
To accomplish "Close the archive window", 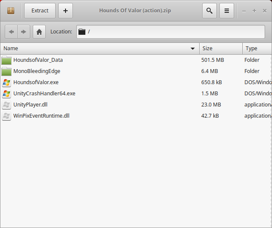I will (265, 11).
